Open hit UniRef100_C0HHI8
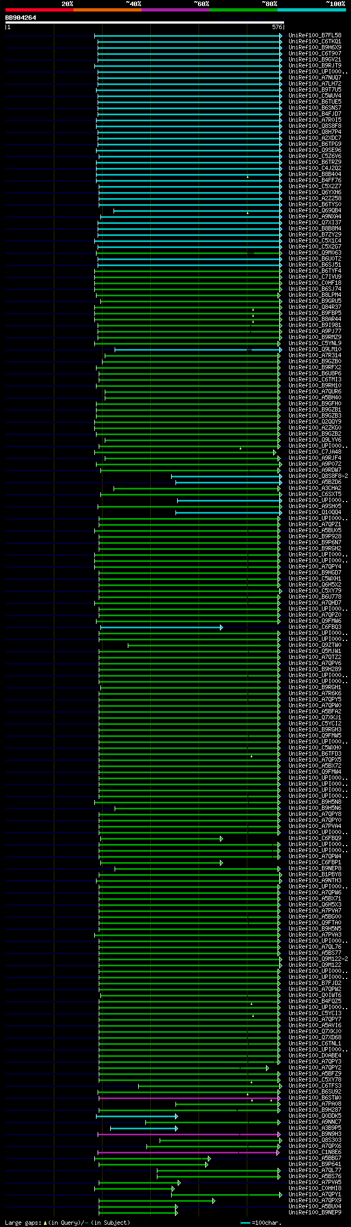This screenshot has width=351, height=1227. [315, 1189]
